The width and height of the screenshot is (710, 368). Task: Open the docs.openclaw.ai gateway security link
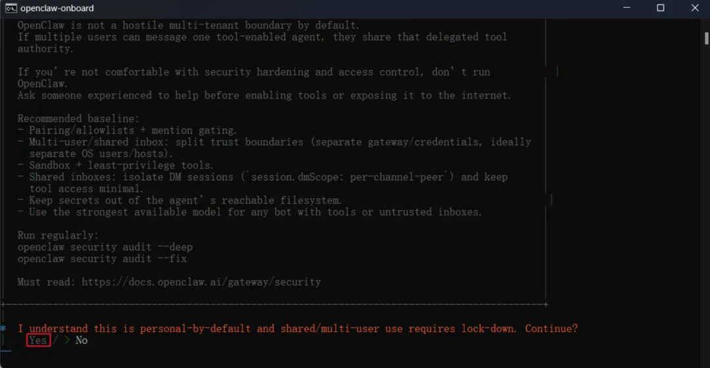point(201,282)
